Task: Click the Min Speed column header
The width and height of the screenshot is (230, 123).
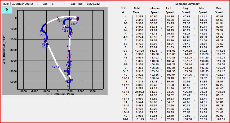Action: [x=202, y=10]
